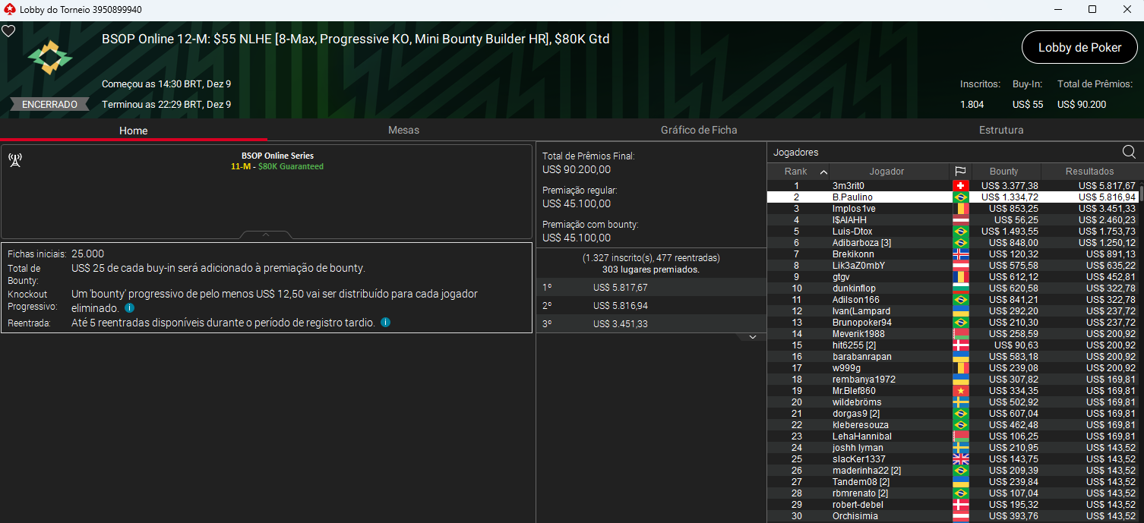The image size is (1144, 523).
Task: Expand the payout list via the down chevron
Action: click(x=753, y=336)
